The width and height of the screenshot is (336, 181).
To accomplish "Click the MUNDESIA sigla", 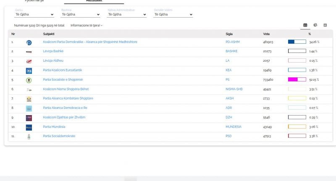I will pos(234,126).
